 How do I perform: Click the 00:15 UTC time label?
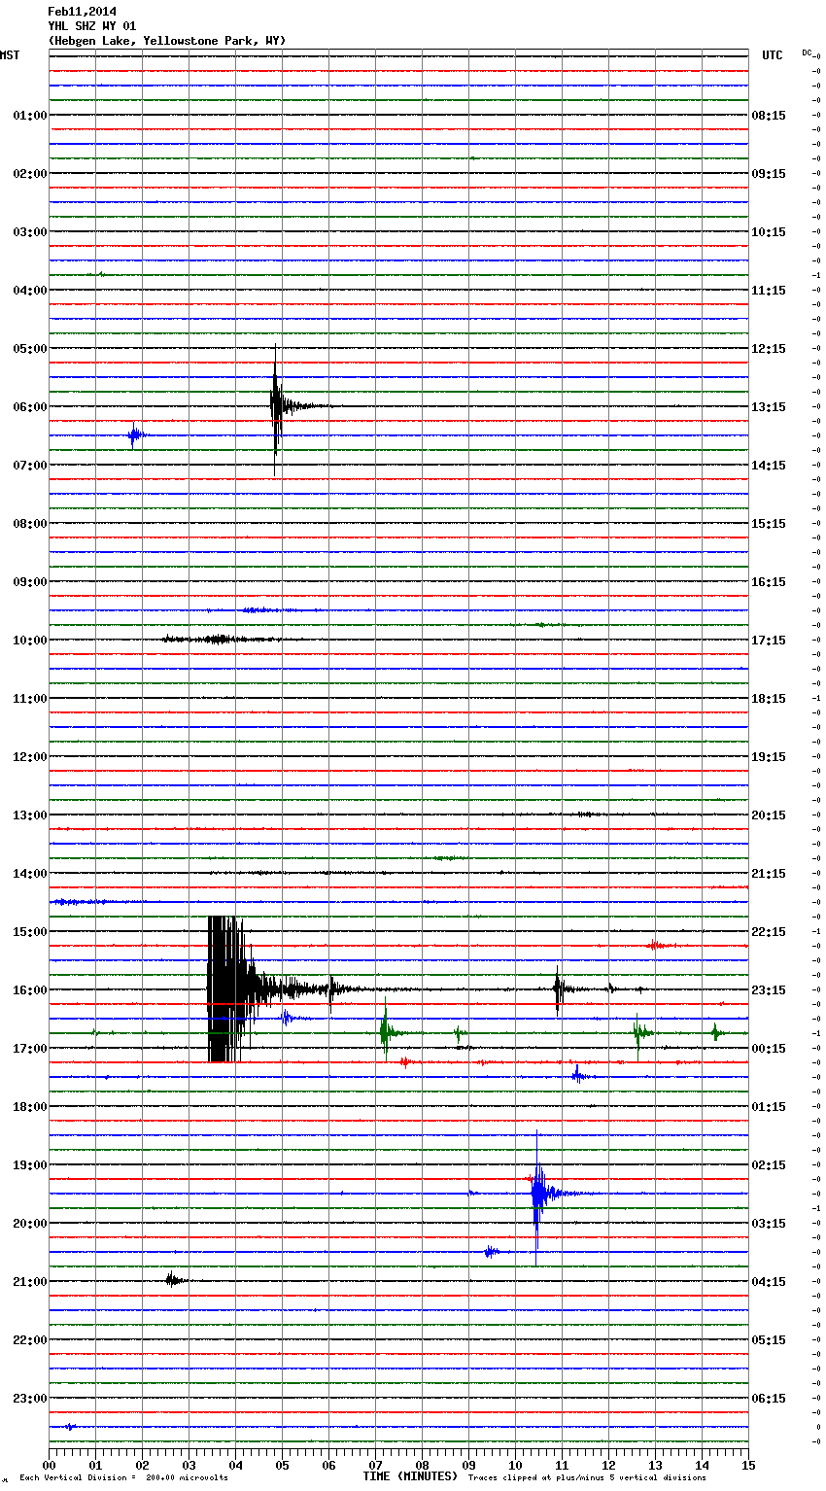(769, 1049)
